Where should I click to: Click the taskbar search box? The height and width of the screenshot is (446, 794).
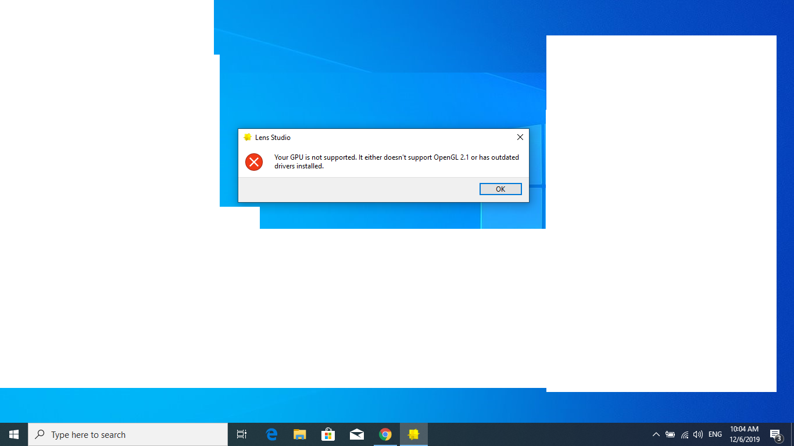(128, 434)
